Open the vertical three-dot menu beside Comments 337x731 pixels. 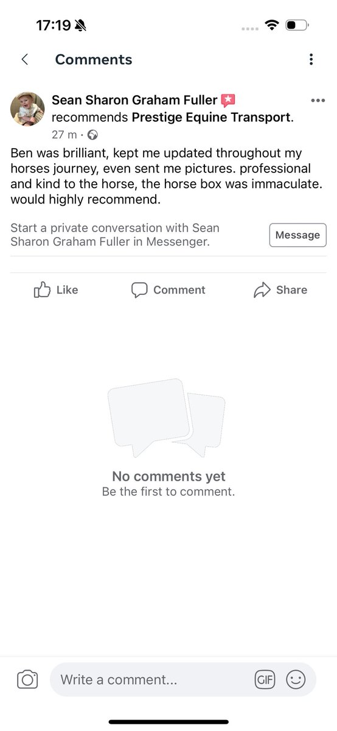(x=311, y=59)
